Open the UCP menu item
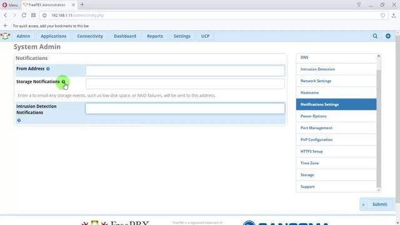 point(205,36)
